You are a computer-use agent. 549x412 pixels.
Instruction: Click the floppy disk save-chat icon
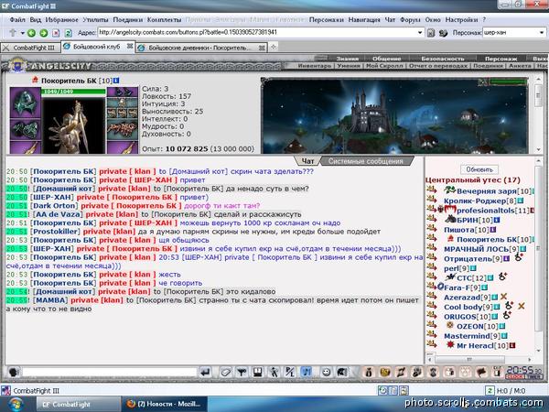point(257,372)
